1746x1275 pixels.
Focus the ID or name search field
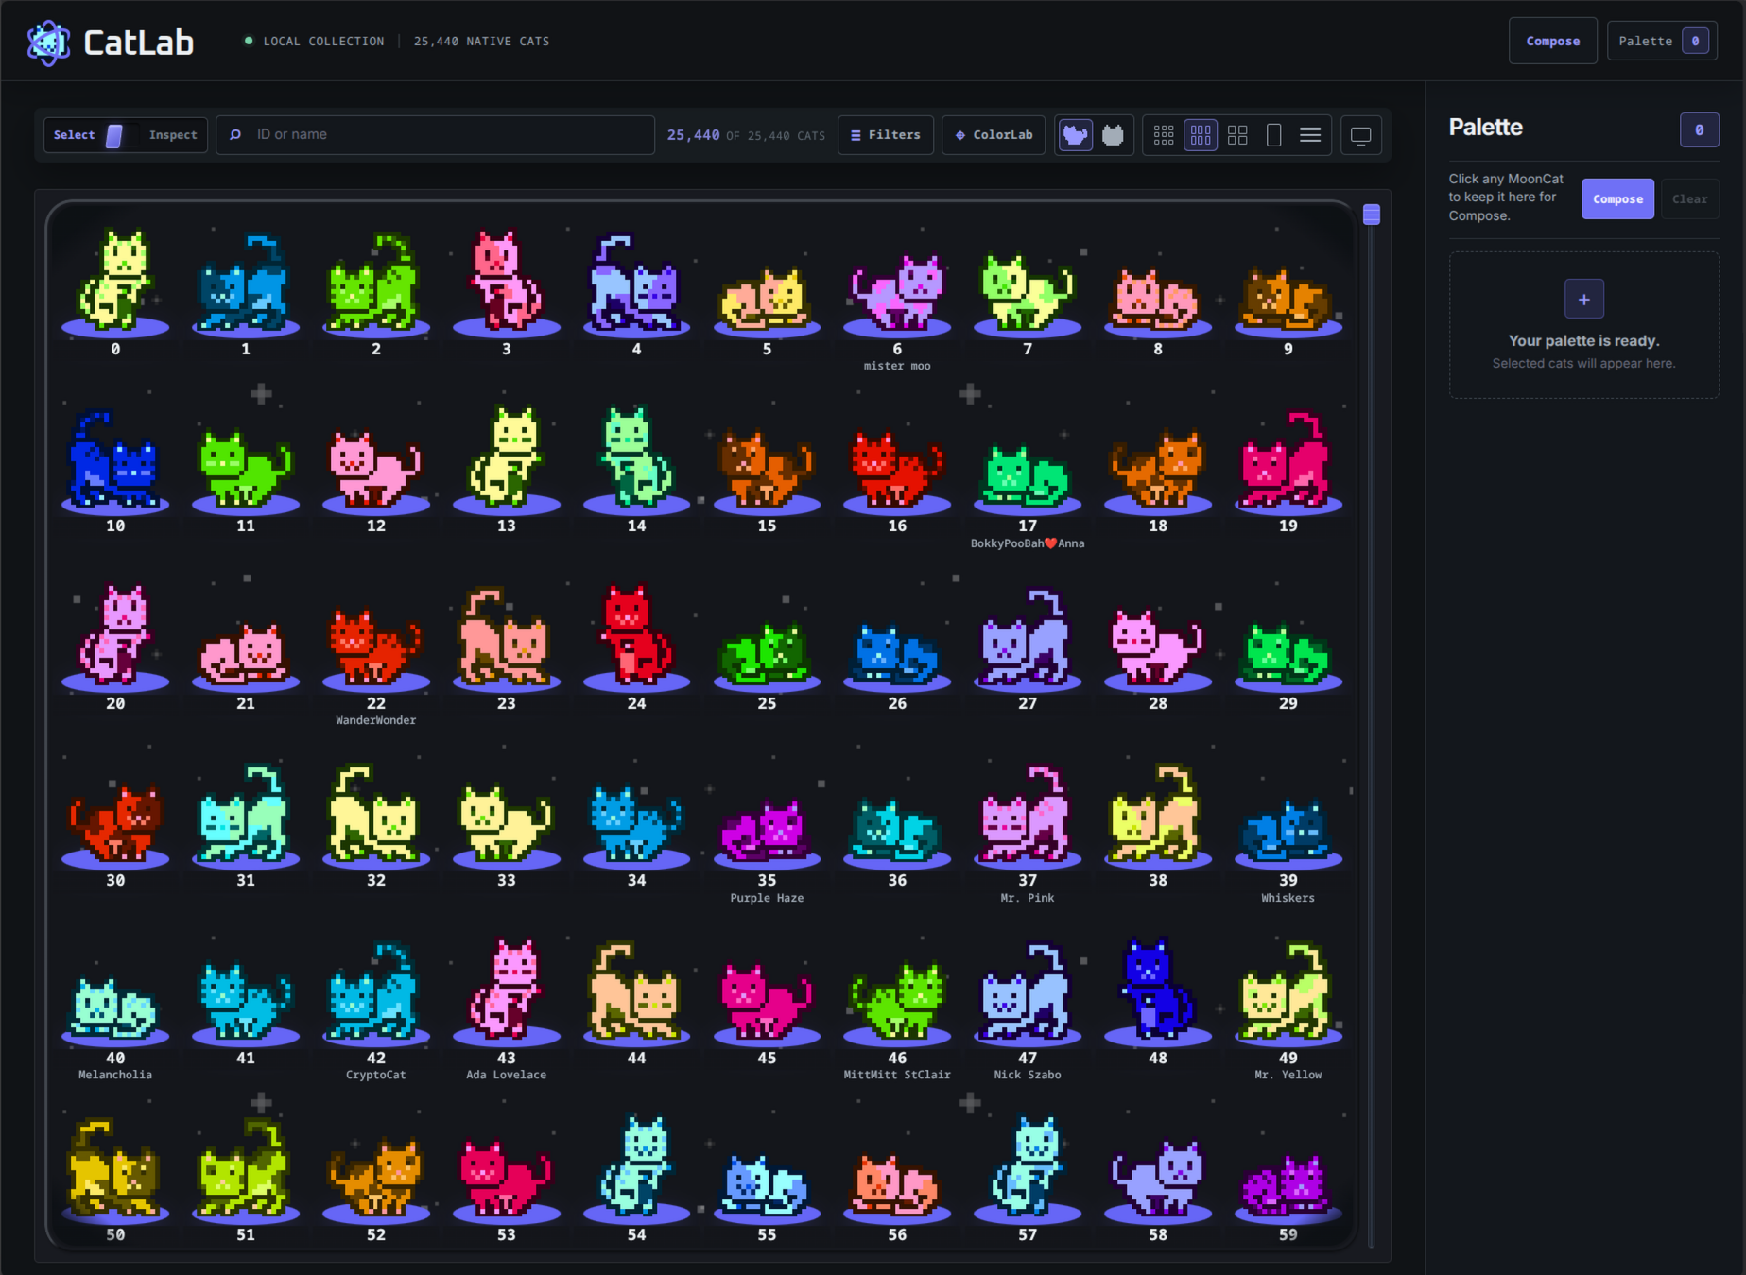(436, 135)
